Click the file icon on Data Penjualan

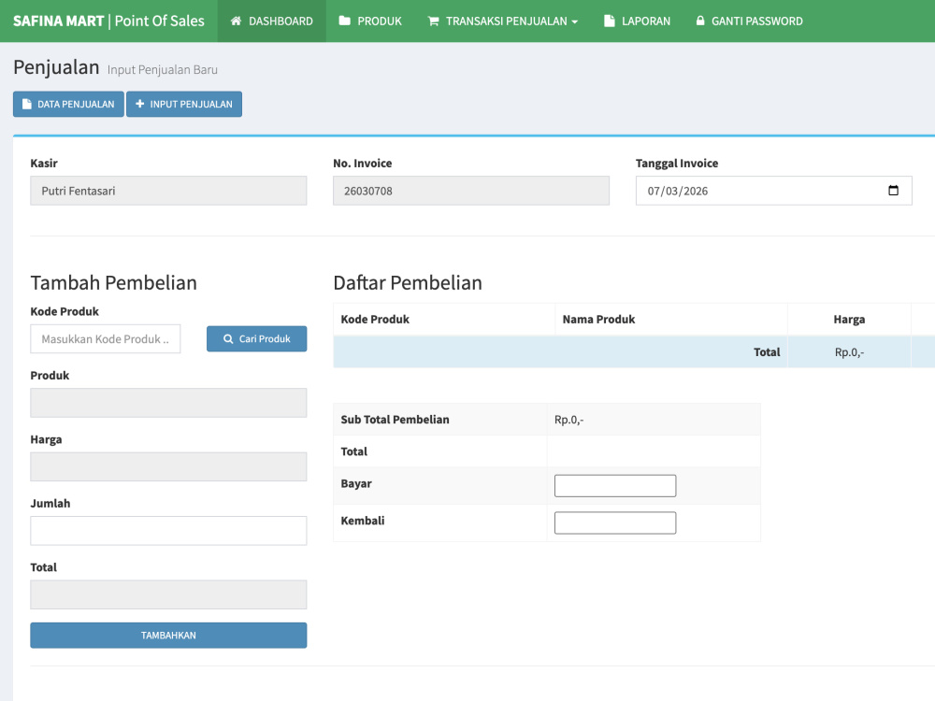(x=27, y=104)
